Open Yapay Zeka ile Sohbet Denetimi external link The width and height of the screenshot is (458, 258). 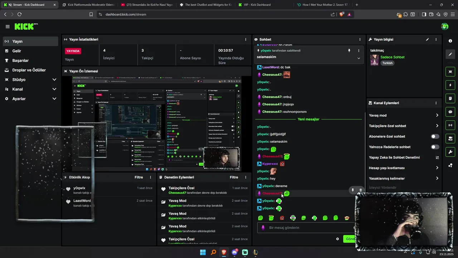[437, 157]
